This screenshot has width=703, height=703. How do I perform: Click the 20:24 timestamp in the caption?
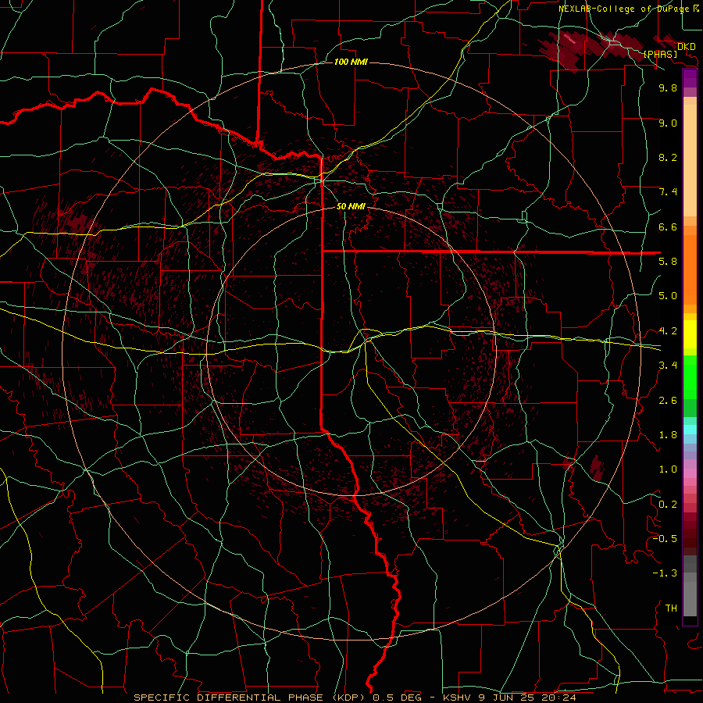click(561, 698)
